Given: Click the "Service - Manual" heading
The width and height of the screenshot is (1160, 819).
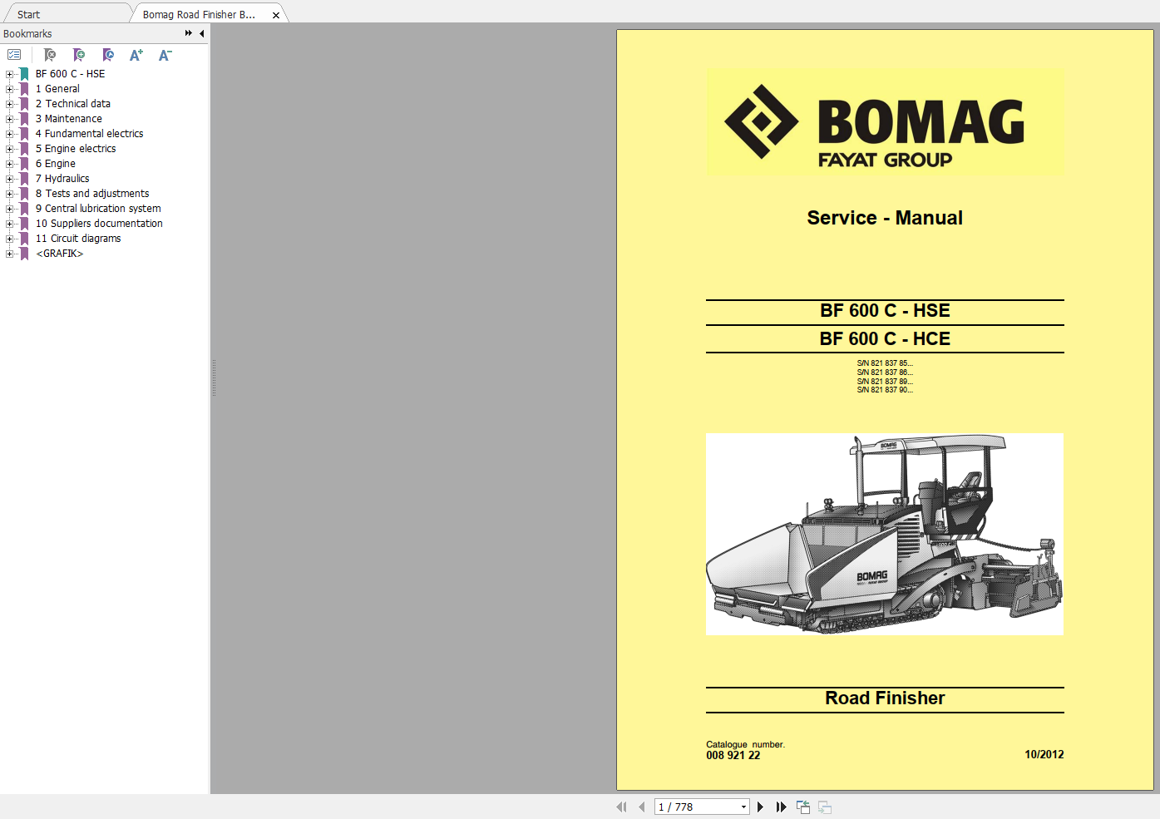Looking at the screenshot, I should pos(885,218).
